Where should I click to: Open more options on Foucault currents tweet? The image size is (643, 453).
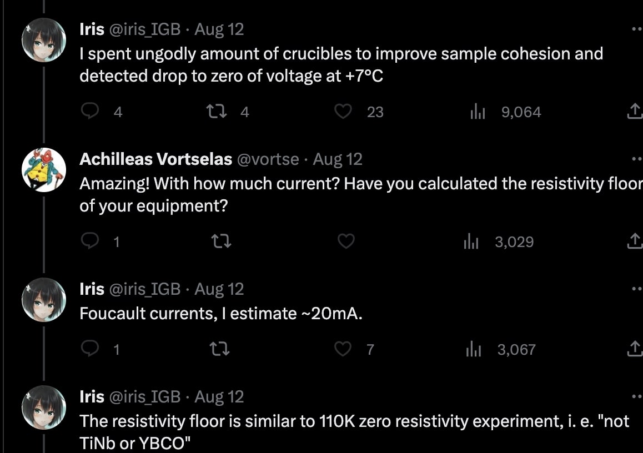coord(636,289)
